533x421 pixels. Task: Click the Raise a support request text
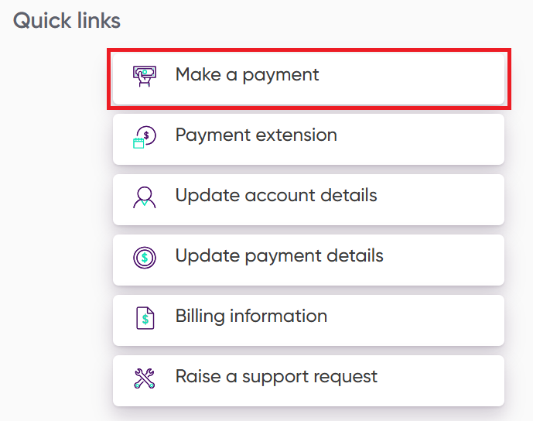(x=276, y=377)
